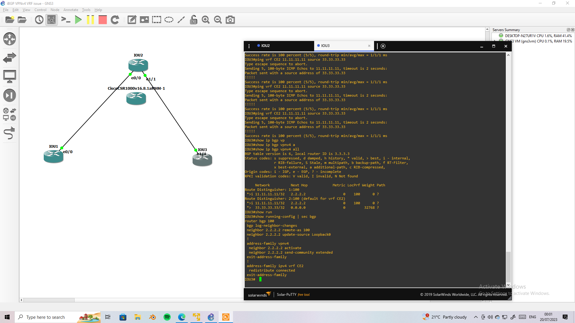Toggle interface label visibility on the topology

click(x=51, y=20)
